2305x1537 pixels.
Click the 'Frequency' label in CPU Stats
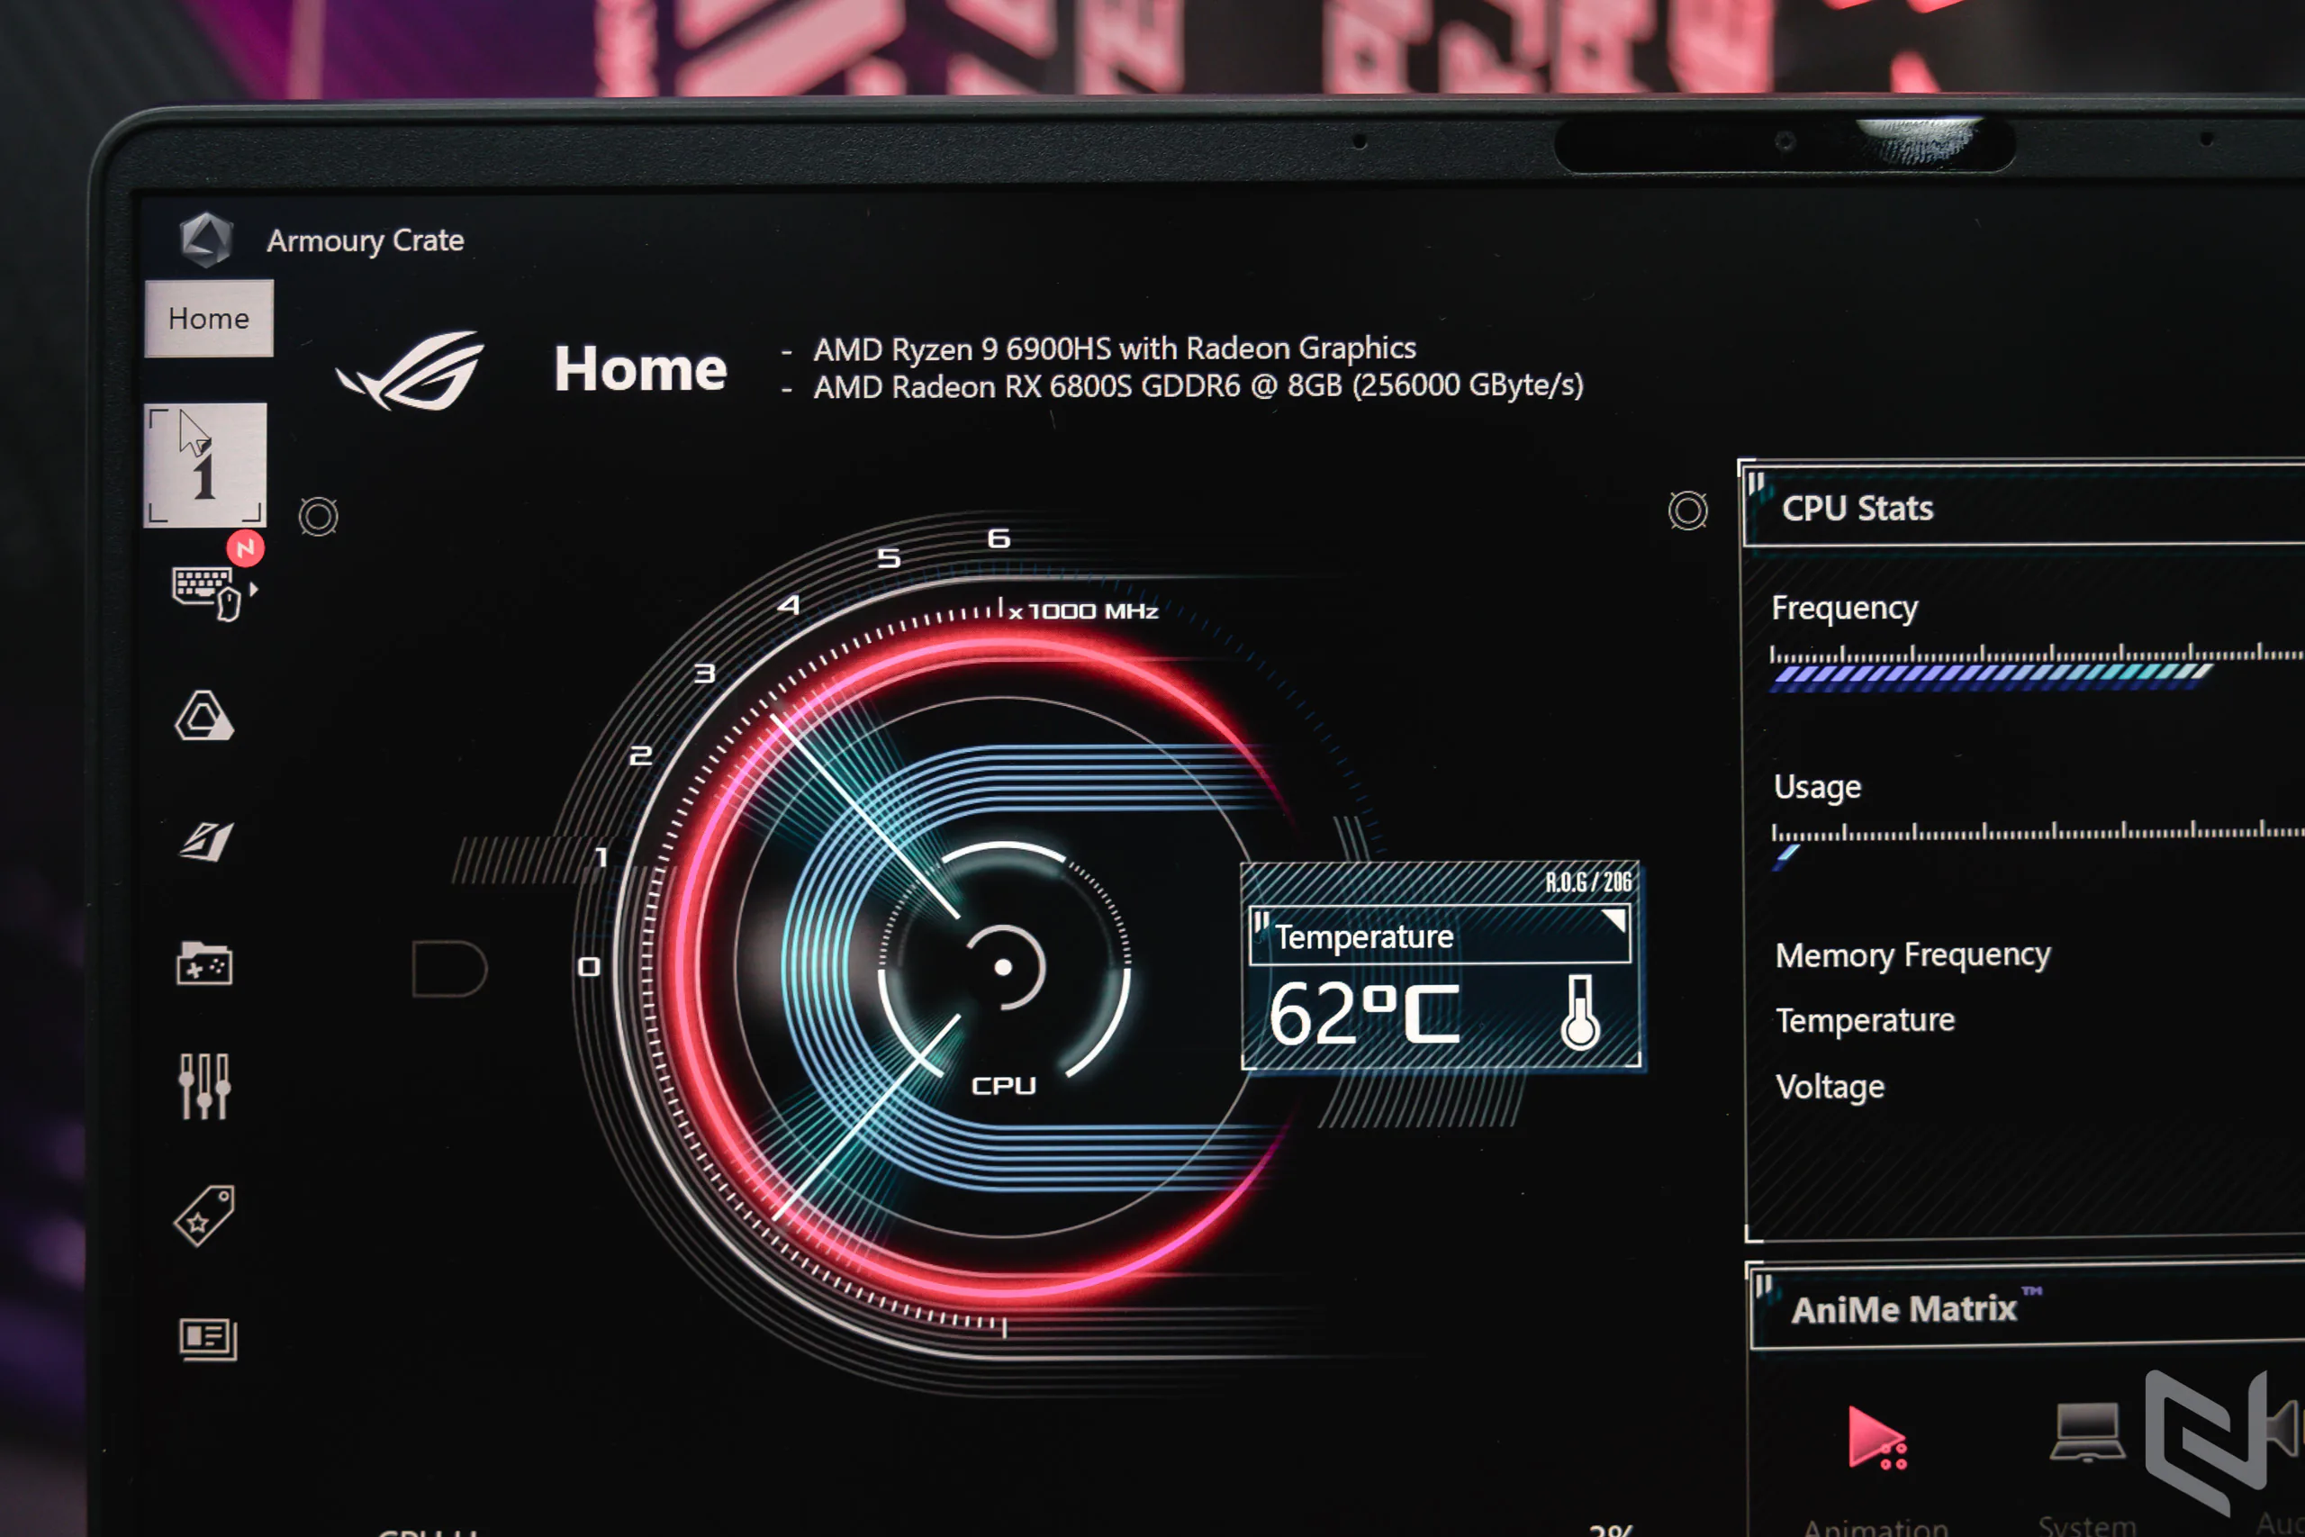coord(1844,609)
